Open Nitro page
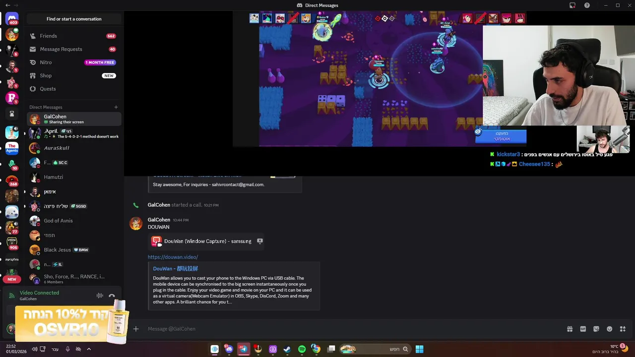635x357 pixels. pos(73,62)
